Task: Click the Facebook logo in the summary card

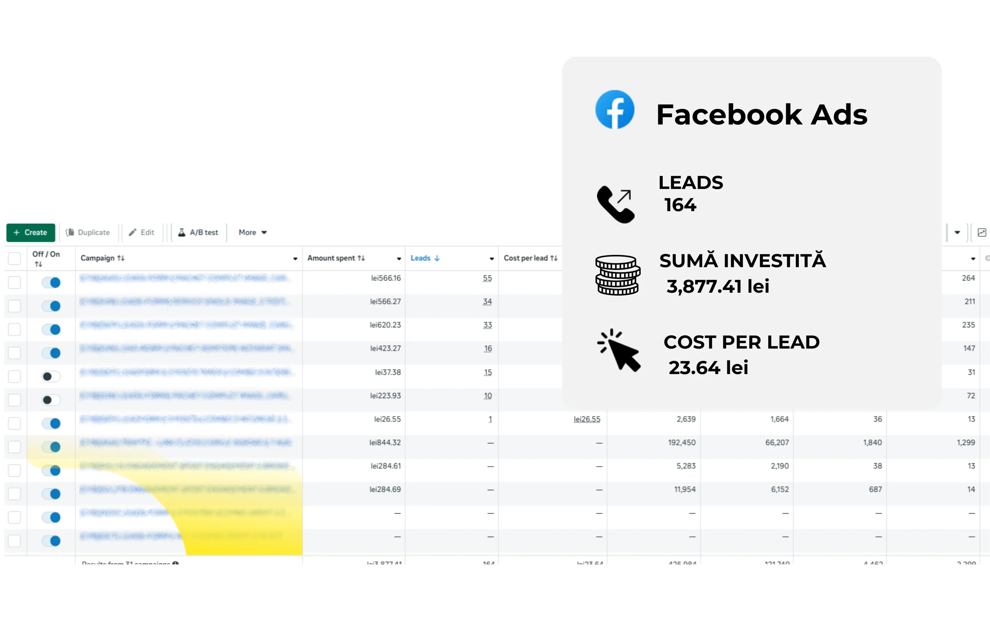Action: coord(614,109)
